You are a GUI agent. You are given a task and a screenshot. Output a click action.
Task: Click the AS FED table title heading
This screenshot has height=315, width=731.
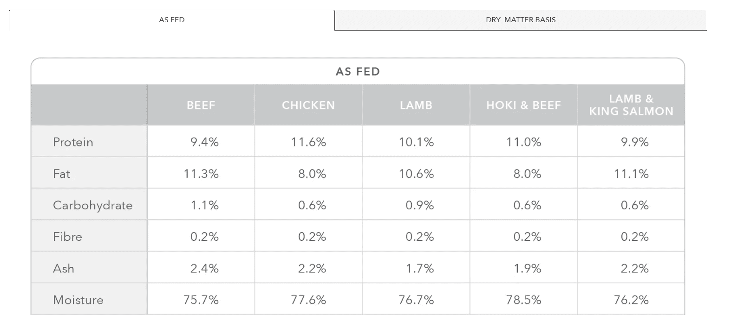tap(358, 72)
